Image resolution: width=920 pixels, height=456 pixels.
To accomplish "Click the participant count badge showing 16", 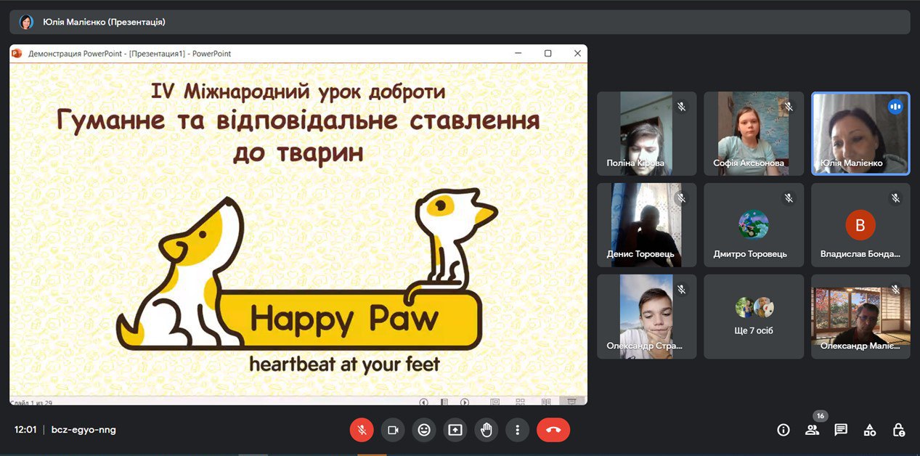I will pos(821,416).
